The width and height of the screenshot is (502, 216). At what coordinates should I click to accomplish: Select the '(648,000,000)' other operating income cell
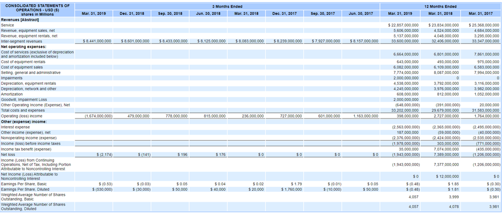tap(407, 105)
